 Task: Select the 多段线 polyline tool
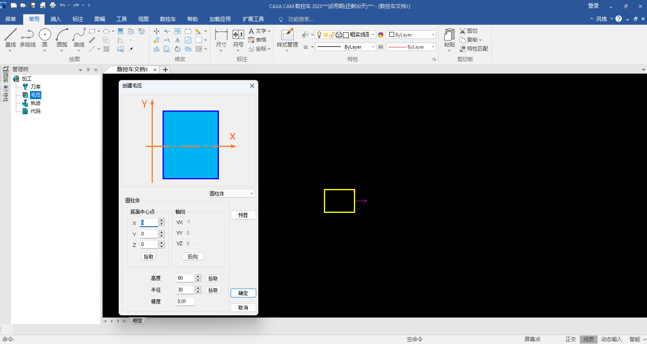click(28, 38)
